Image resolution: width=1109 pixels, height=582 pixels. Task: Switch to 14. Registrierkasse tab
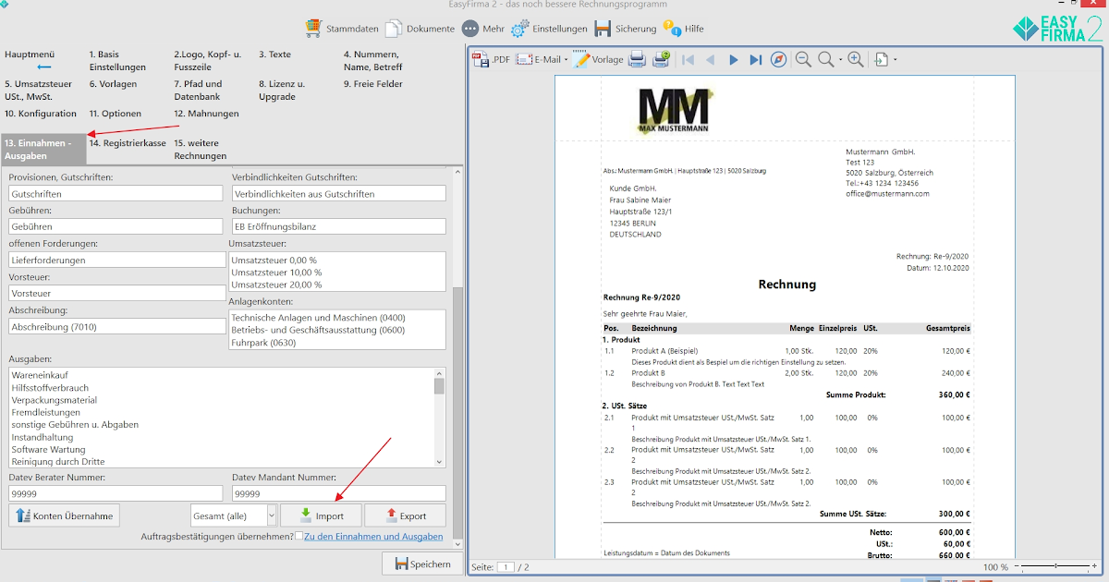pyautogui.click(x=128, y=143)
